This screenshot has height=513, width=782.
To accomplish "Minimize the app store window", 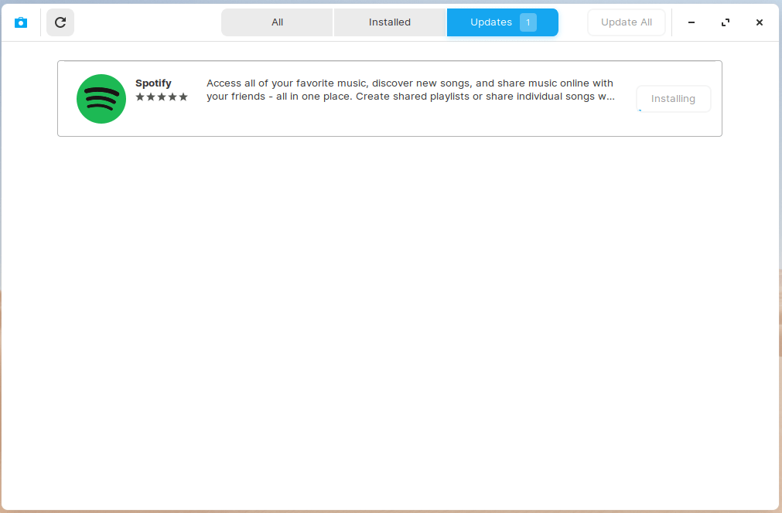I will coord(692,22).
